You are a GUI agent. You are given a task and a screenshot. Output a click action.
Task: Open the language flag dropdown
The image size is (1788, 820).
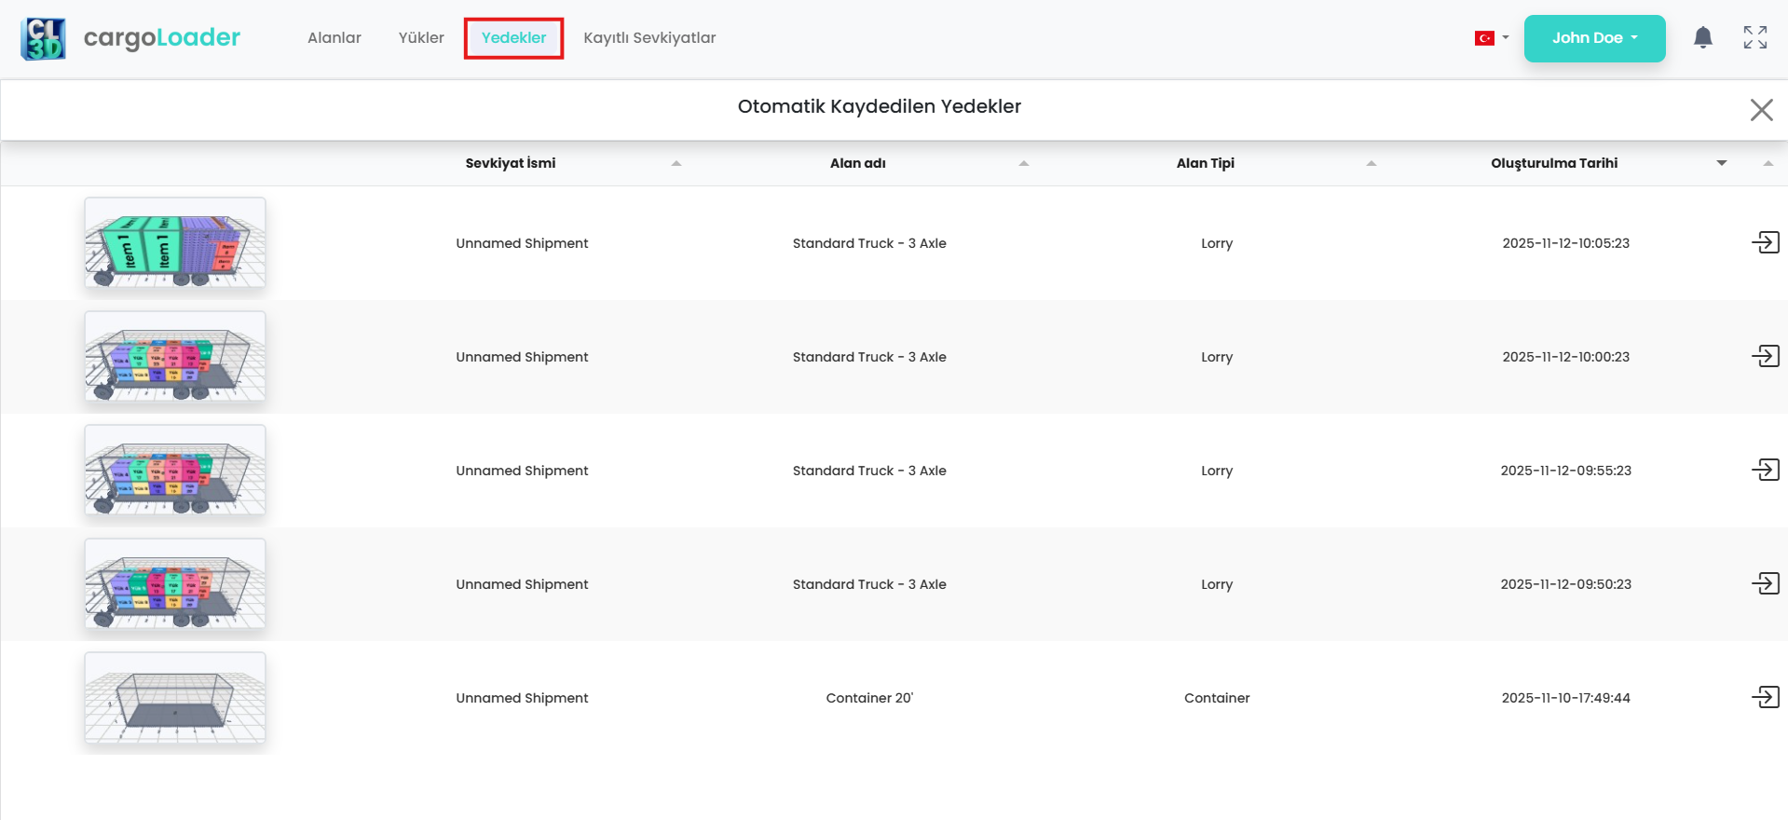[x=1491, y=38]
